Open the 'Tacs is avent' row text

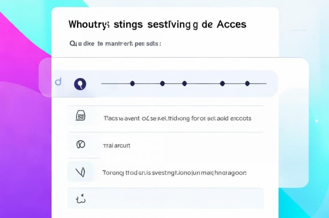pos(177,118)
